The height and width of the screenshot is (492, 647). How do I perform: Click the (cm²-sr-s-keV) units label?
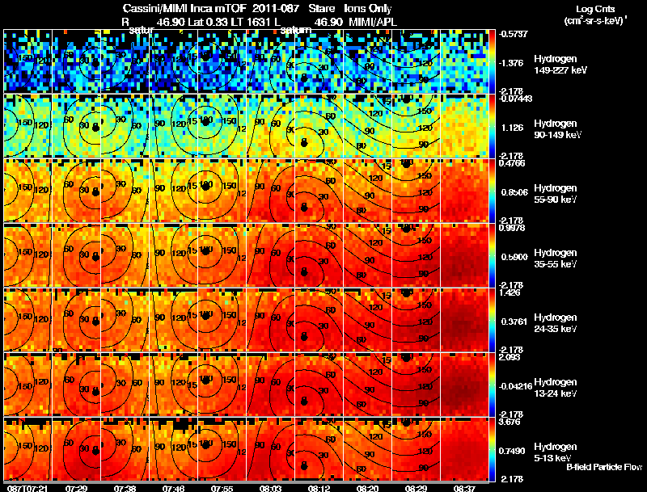[x=595, y=21]
